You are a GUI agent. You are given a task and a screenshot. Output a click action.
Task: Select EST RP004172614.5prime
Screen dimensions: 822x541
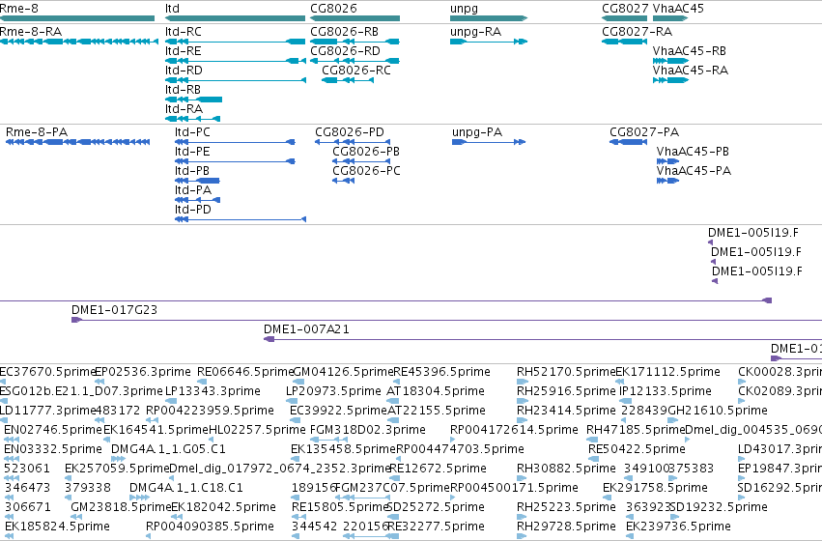tap(453, 440)
